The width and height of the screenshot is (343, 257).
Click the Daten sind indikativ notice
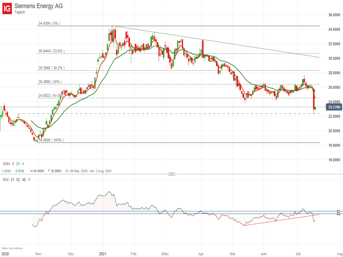tap(12, 248)
